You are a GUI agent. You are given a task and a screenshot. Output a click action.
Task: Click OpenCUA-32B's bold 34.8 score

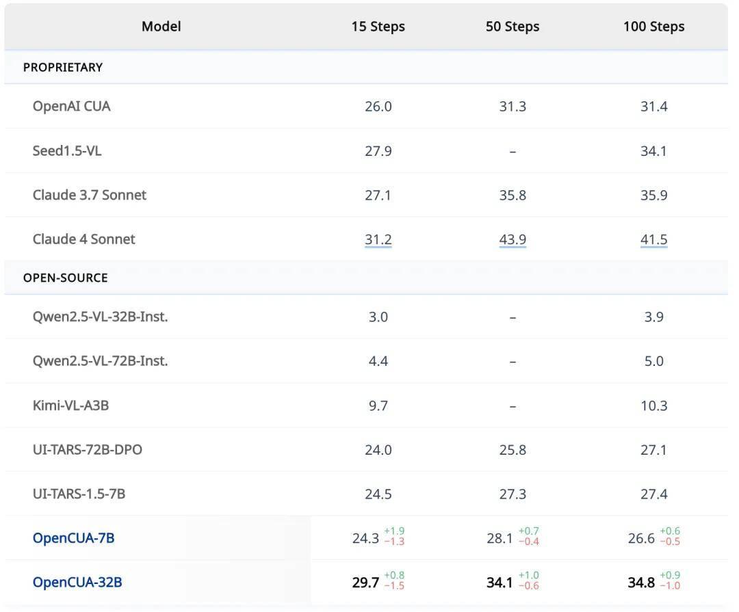point(641,583)
